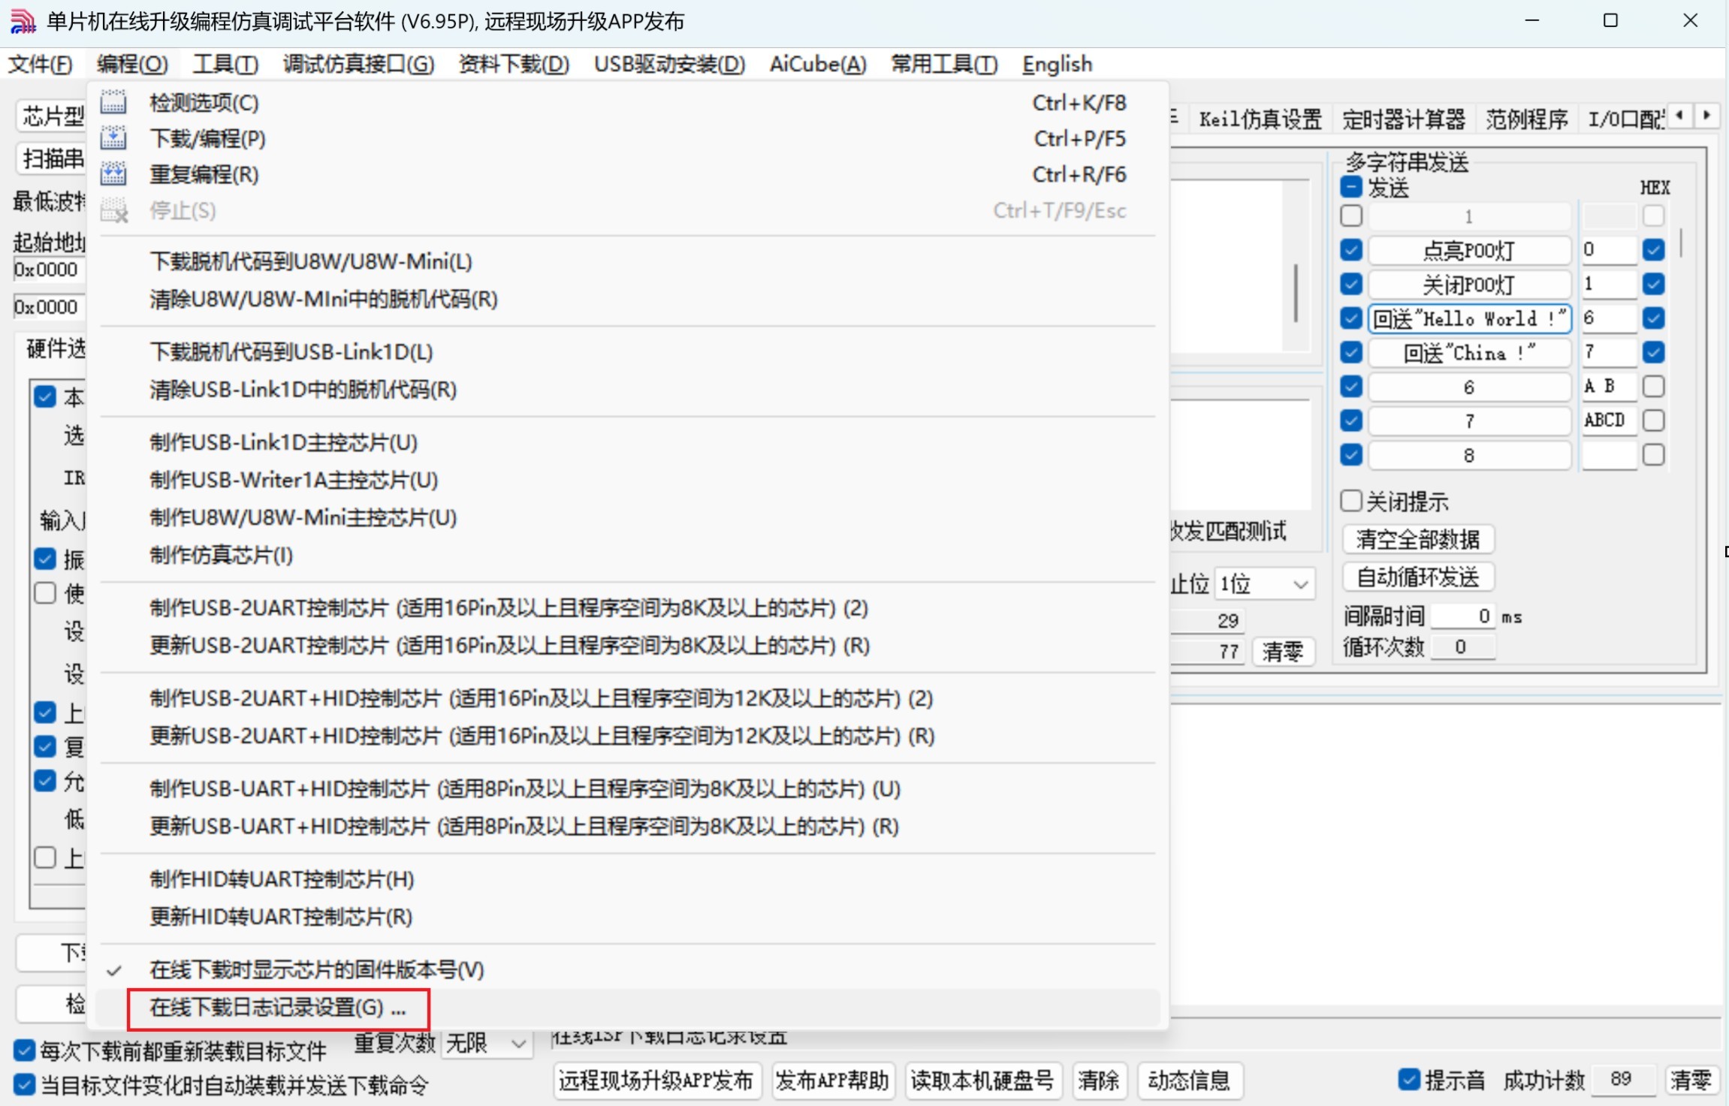
Task: Click the 检测选项 menu icon
Action: pos(113,103)
